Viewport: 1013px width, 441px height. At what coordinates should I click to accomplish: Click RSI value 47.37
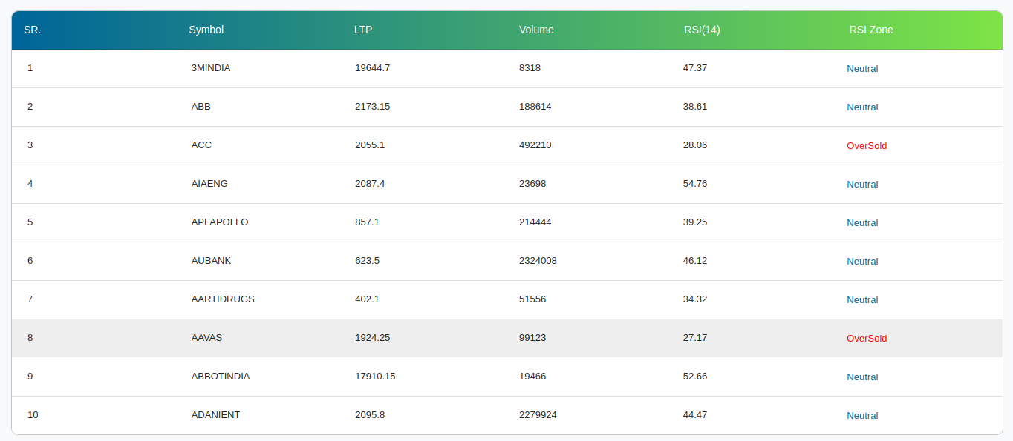click(695, 68)
